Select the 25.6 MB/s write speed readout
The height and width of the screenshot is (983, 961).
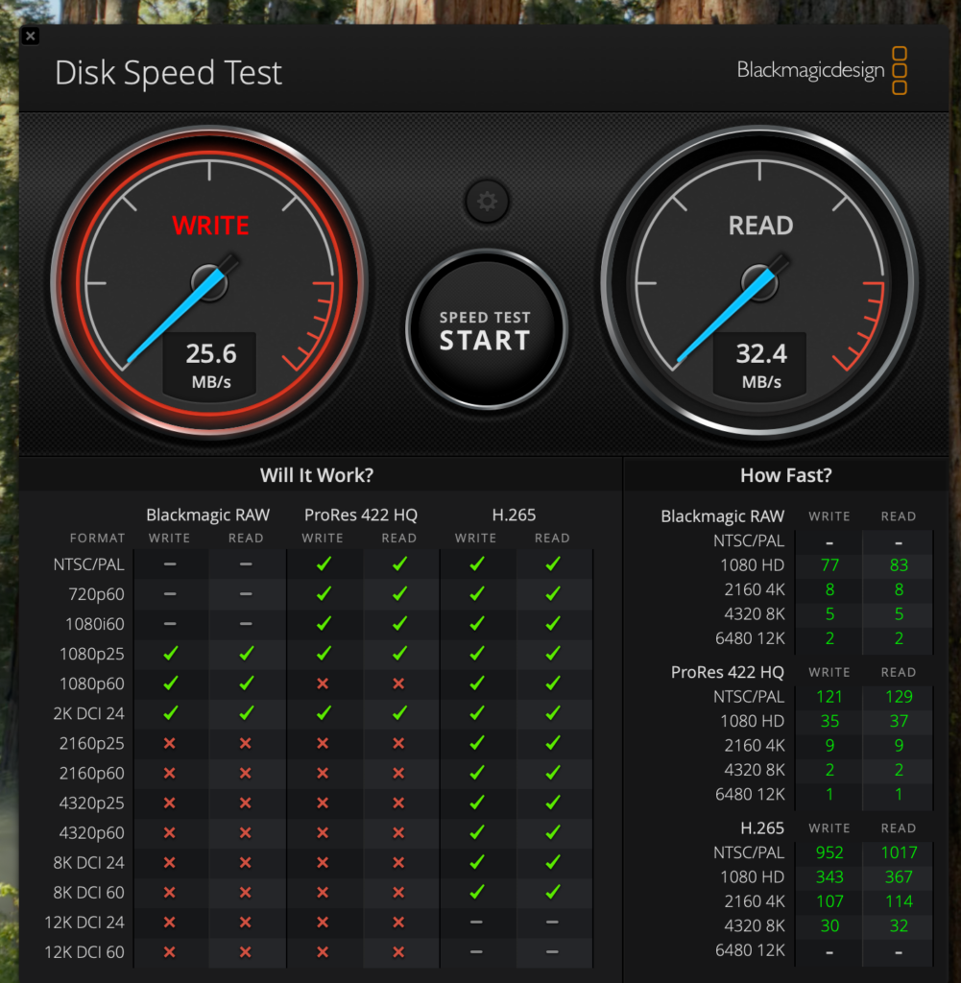(210, 365)
